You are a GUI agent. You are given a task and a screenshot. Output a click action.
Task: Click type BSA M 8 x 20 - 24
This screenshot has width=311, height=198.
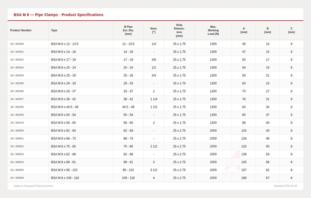63,67
